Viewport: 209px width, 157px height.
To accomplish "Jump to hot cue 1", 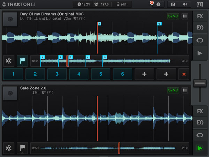I will (13, 74).
